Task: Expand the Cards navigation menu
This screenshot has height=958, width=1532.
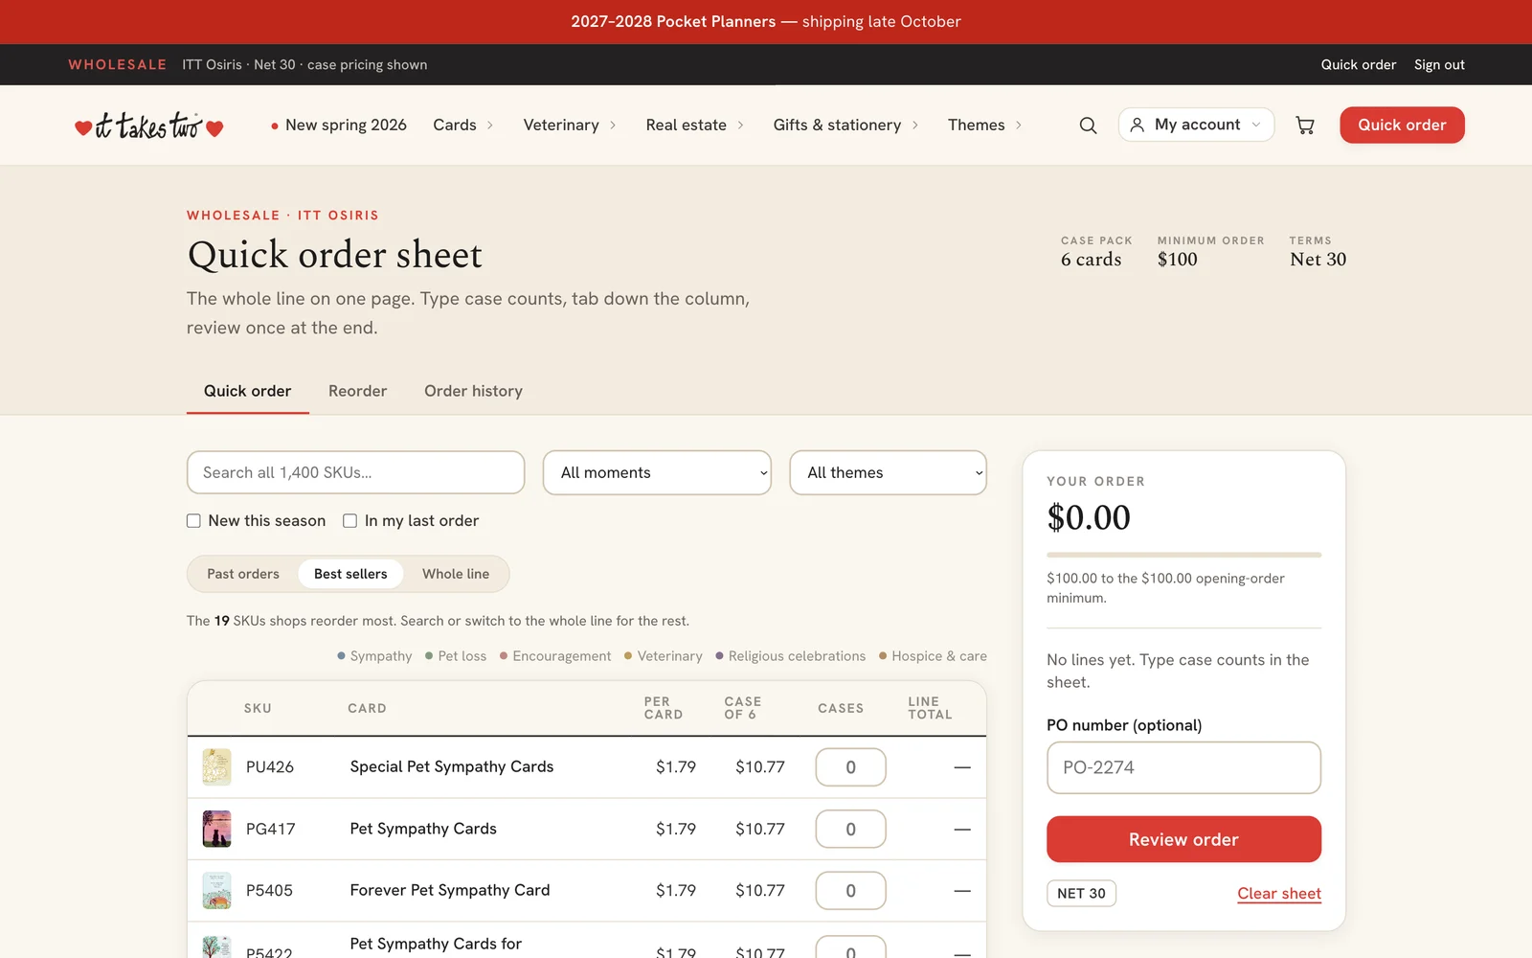Action: pos(463,125)
